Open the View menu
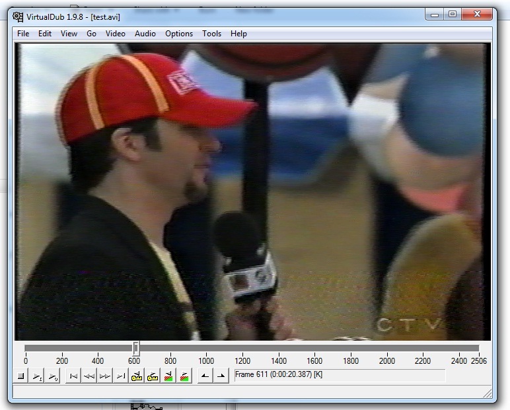Viewport: 510px width, 410px height. tap(69, 34)
